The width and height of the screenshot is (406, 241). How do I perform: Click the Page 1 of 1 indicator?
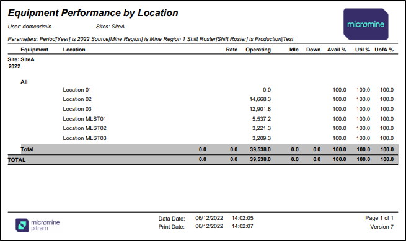(x=379, y=218)
